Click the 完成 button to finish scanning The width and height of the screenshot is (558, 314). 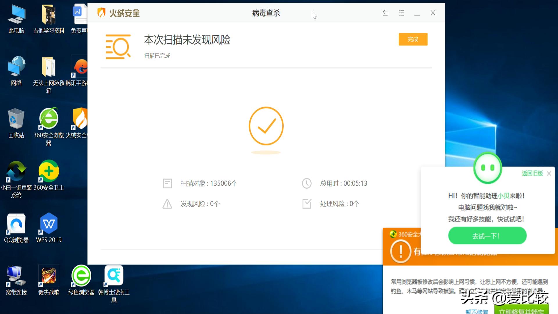pyautogui.click(x=413, y=39)
